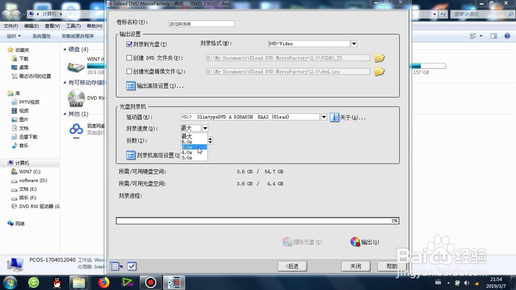Select software (D:) in sidebar
Viewport: 516px width, 290px height.
[33, 181]
